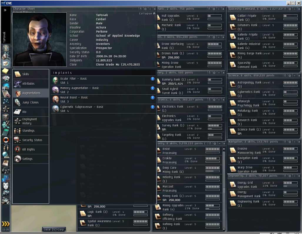Minimize the Engineering skills window
This screenshot has height=234, width=302.
pos(294,176)
